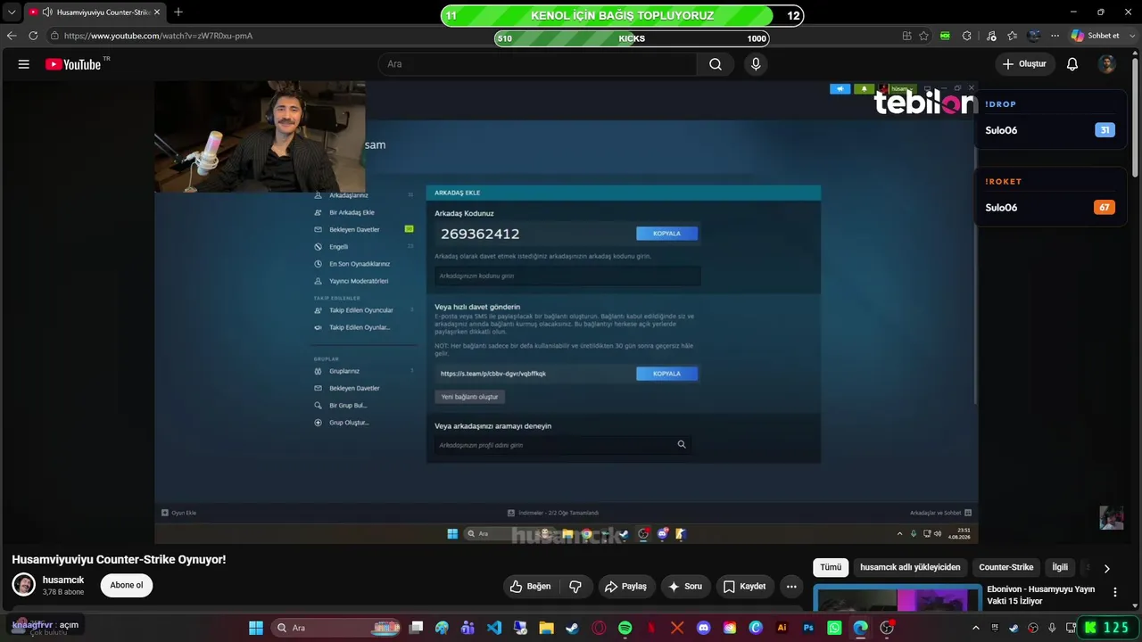Open the Soru ask button
The height and width of the screenshot is (642, 1142).
(685, 586)
